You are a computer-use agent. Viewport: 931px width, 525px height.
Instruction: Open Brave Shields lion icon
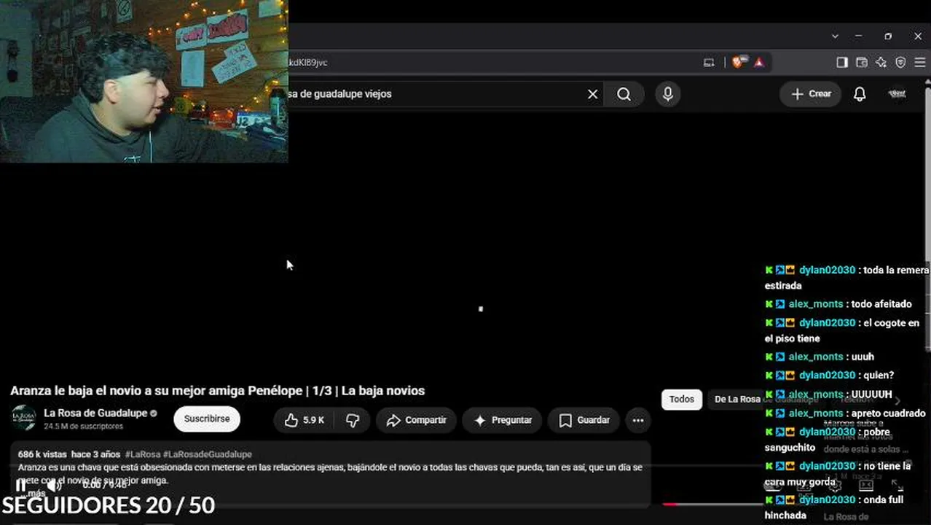point(739,63)
